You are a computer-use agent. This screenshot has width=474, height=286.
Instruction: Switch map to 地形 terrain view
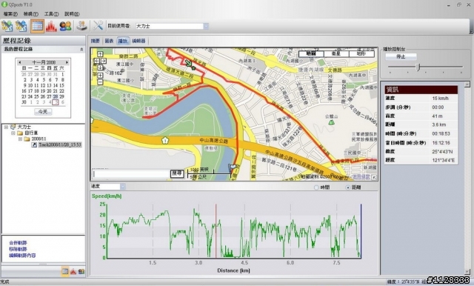coord(361,54)
